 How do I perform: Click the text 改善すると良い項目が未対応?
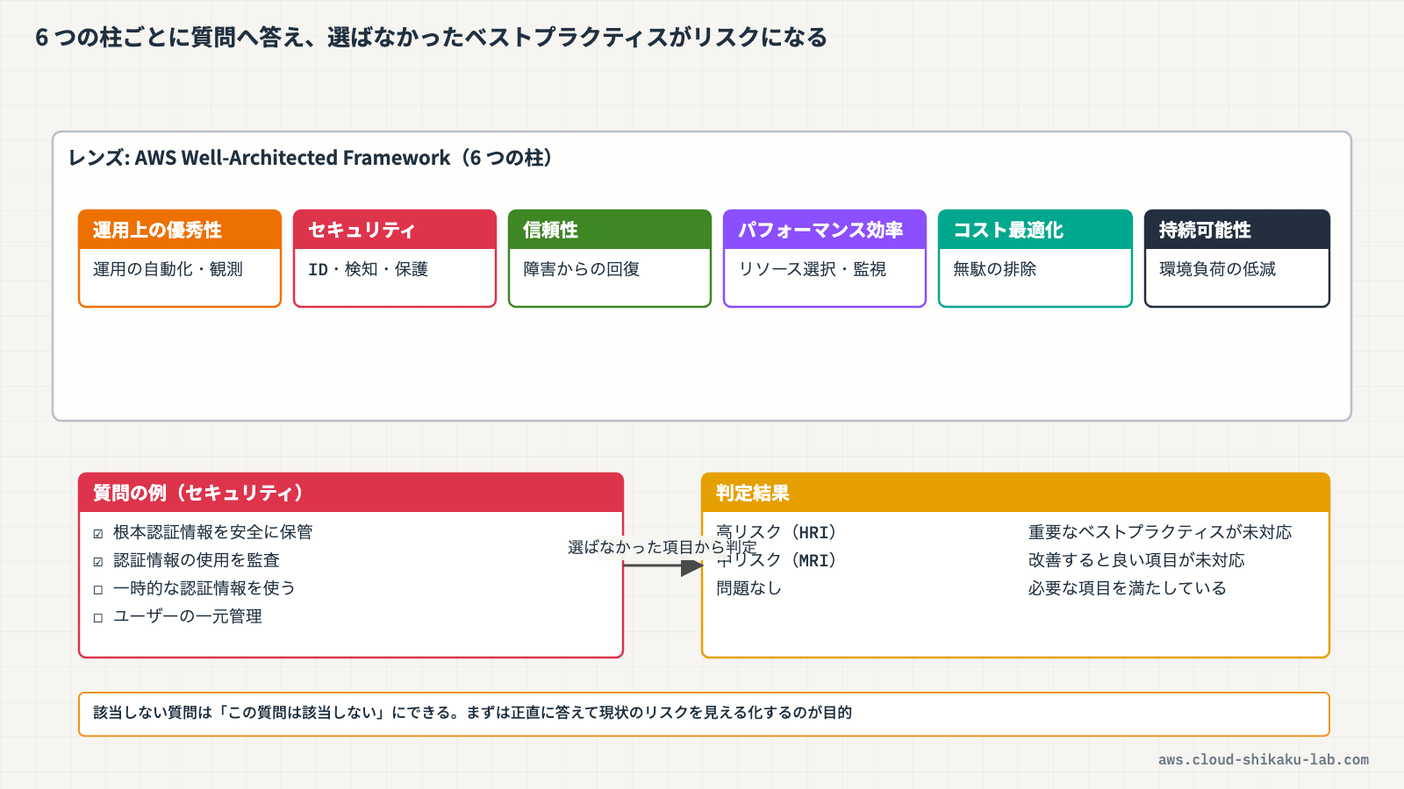pyautogui.click(x=1136, y=560)
